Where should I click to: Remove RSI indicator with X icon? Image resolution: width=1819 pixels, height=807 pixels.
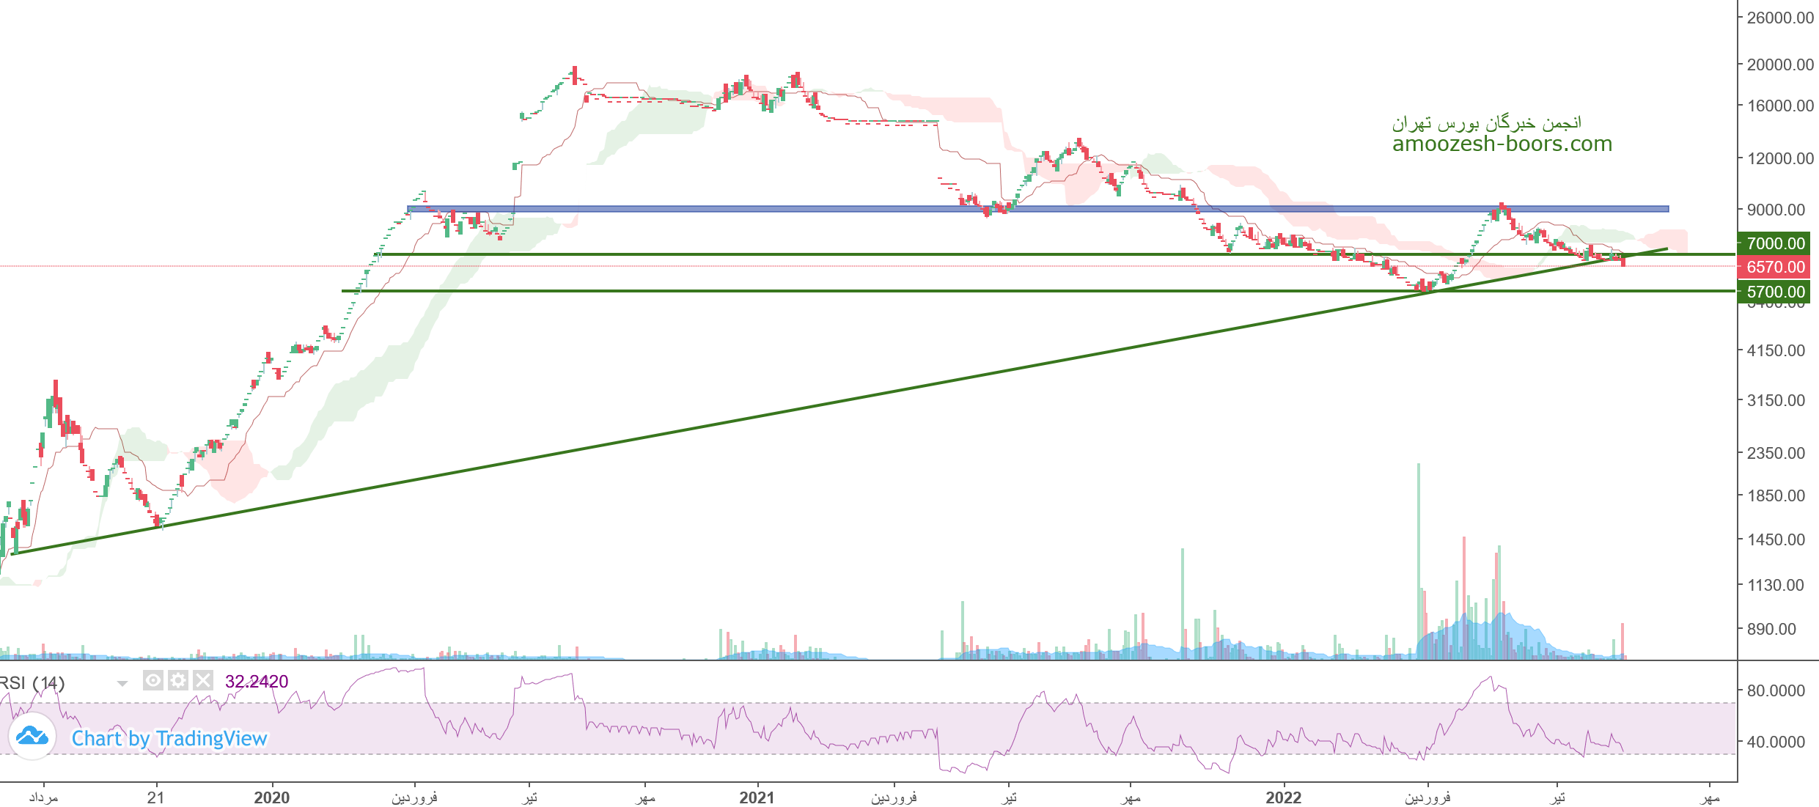(x=203, y=681)
